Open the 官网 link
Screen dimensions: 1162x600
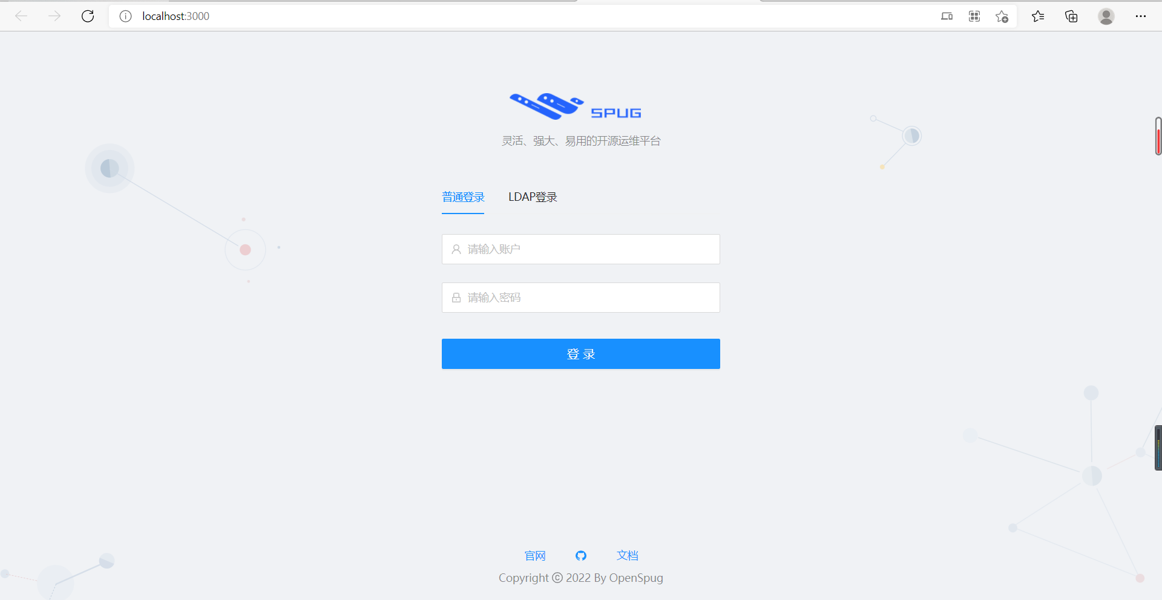(535, 556)
